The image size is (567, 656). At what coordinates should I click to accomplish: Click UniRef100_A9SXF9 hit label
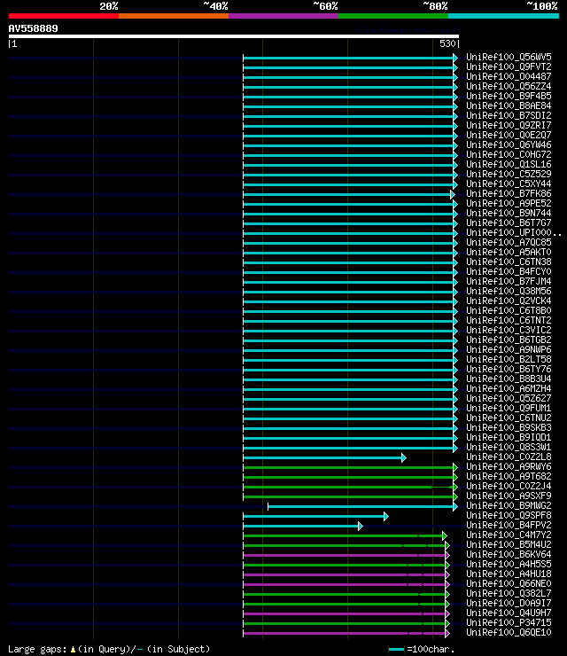509,496
